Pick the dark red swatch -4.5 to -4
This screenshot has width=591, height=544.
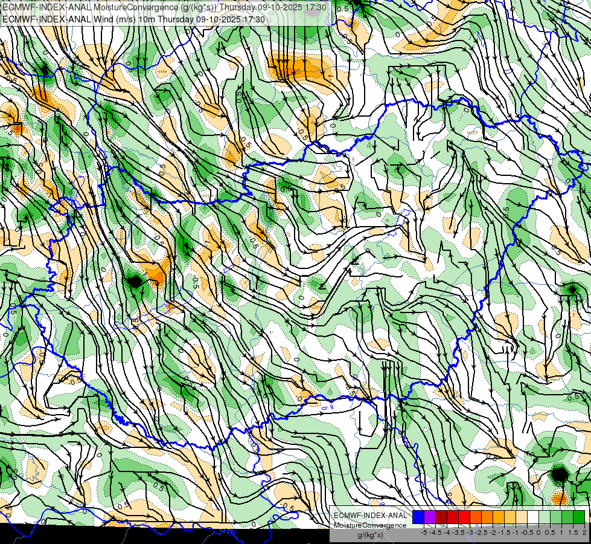[441, 517]
